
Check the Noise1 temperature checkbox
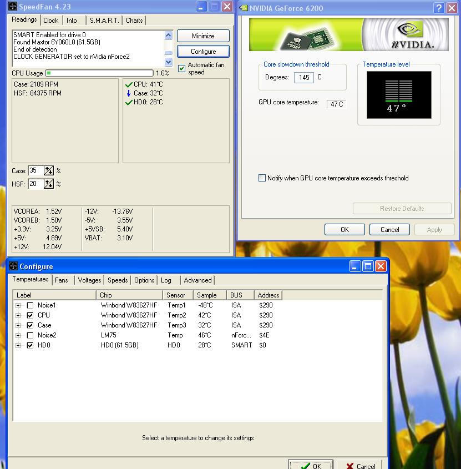pyautogui.click(x=30, y=305)
